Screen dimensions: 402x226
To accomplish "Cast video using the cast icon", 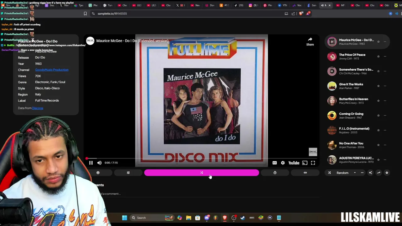I will 305,163.
